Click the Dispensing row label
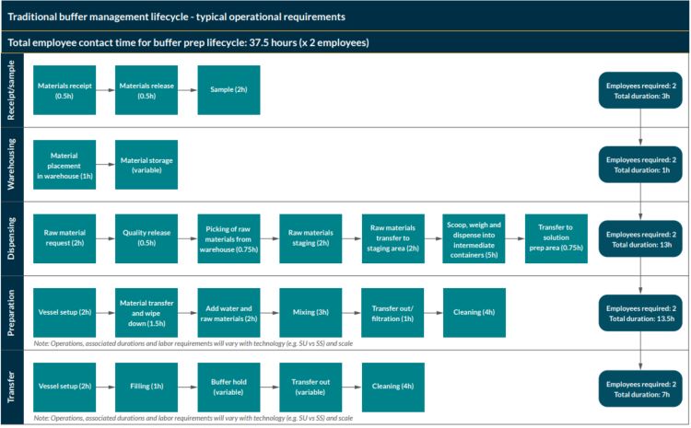The height and width of the screenshot is (428, 691). [12, 239]
